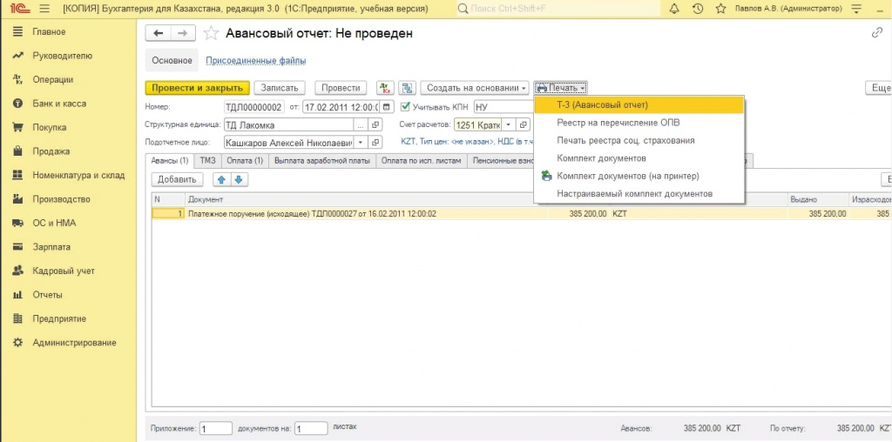Choose Структурная единица via ellipsis button
The height and width of the screenshot is (442, 892).
click(x=361, y=125)
